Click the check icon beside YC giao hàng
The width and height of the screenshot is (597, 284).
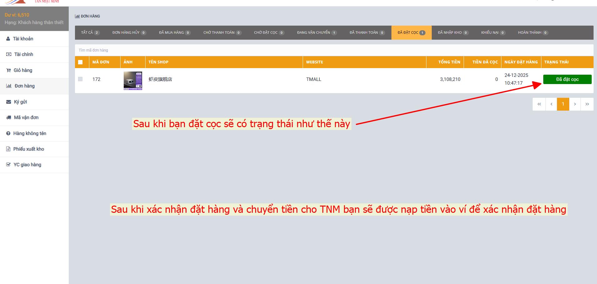pos(8,165)
